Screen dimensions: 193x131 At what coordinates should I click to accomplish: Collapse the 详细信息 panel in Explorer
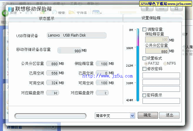53,127
